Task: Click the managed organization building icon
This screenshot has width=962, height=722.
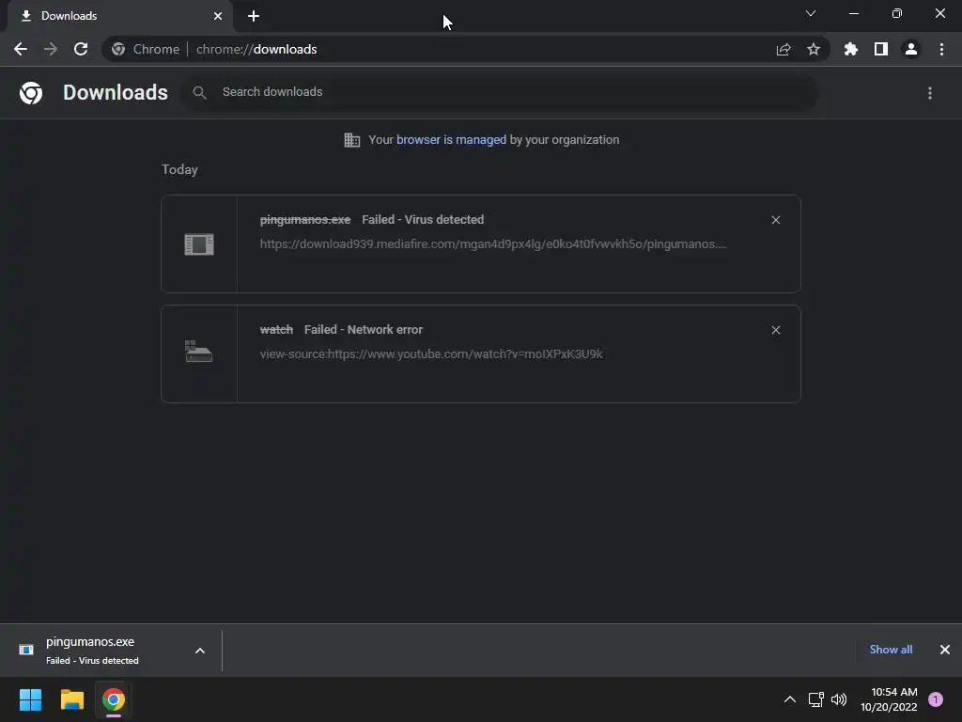Action: [x=352, y=140]
